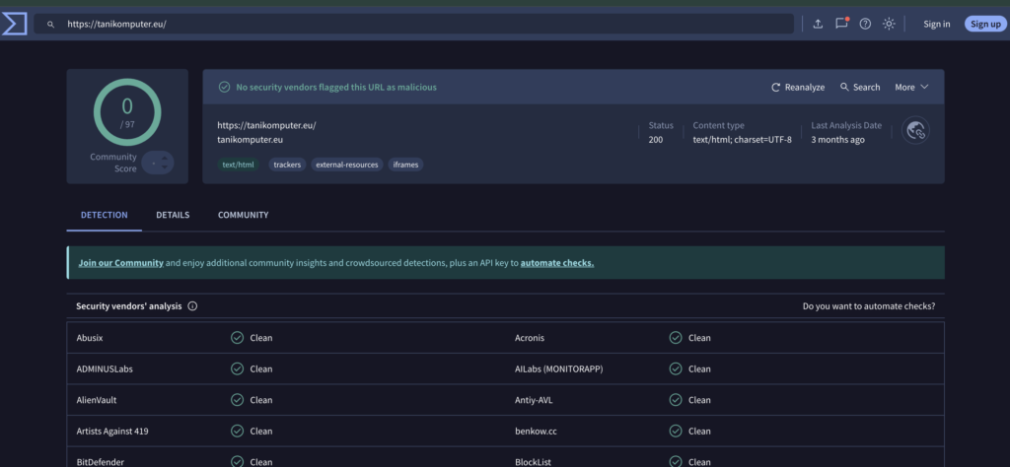
Task: Click the Artists Against 419 vendor name
Action: [112, 431]
